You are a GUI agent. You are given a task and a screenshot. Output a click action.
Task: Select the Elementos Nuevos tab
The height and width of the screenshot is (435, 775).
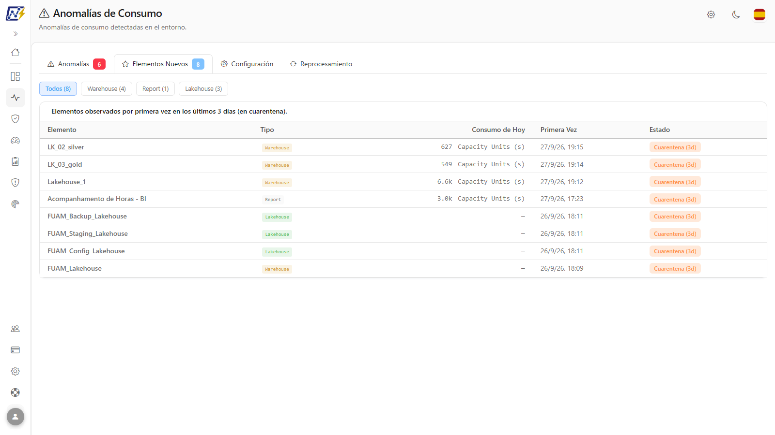click(x=163, y=64)
